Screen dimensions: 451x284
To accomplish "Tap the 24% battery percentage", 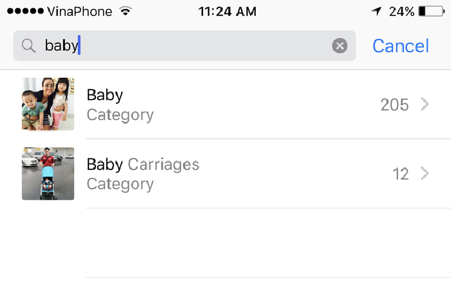I will [x=401, y=12].
